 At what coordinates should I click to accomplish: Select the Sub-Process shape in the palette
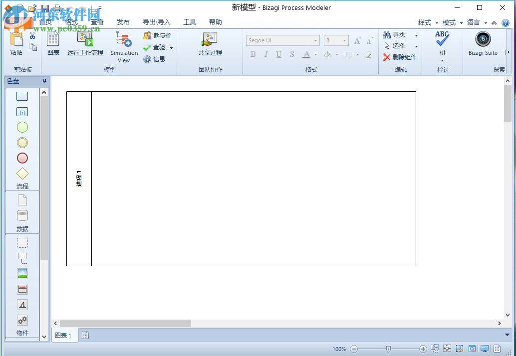pos(22,112)
